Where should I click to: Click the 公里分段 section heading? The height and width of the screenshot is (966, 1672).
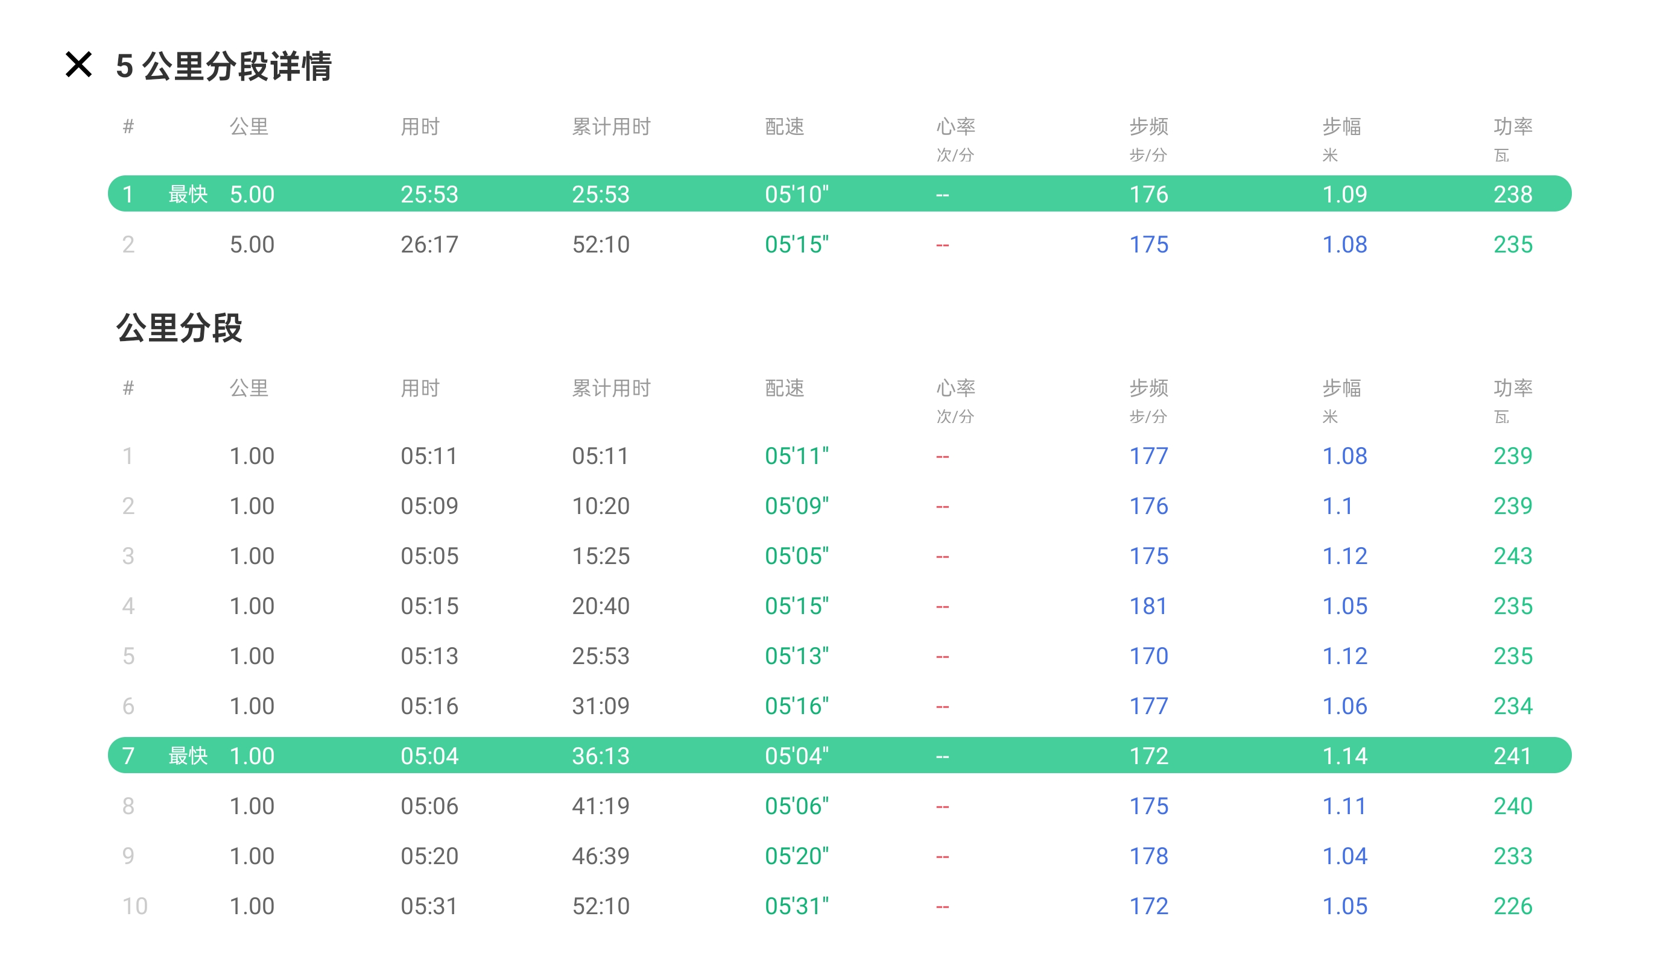[179, 328]
